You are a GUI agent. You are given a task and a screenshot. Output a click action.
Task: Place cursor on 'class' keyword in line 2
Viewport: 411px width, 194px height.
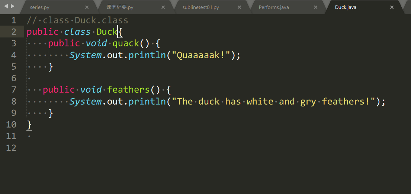coord(77,32)
